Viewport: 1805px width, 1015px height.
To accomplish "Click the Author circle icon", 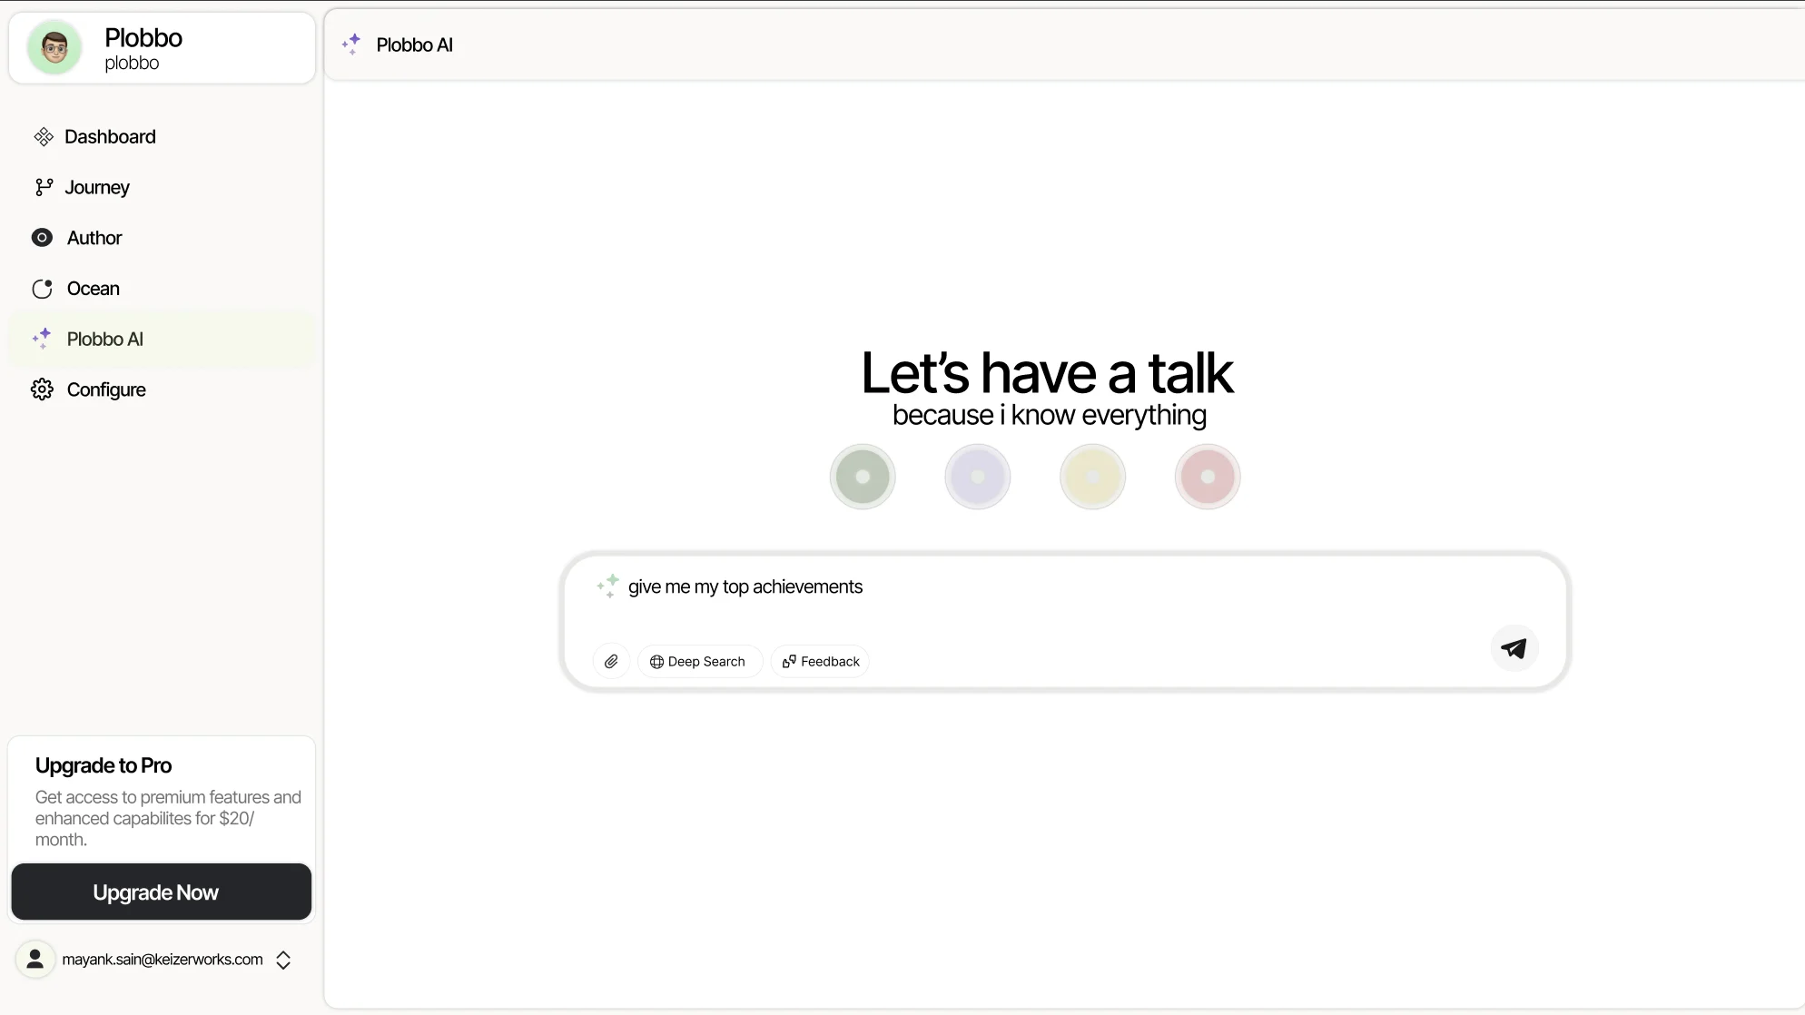I will (42, 238).
